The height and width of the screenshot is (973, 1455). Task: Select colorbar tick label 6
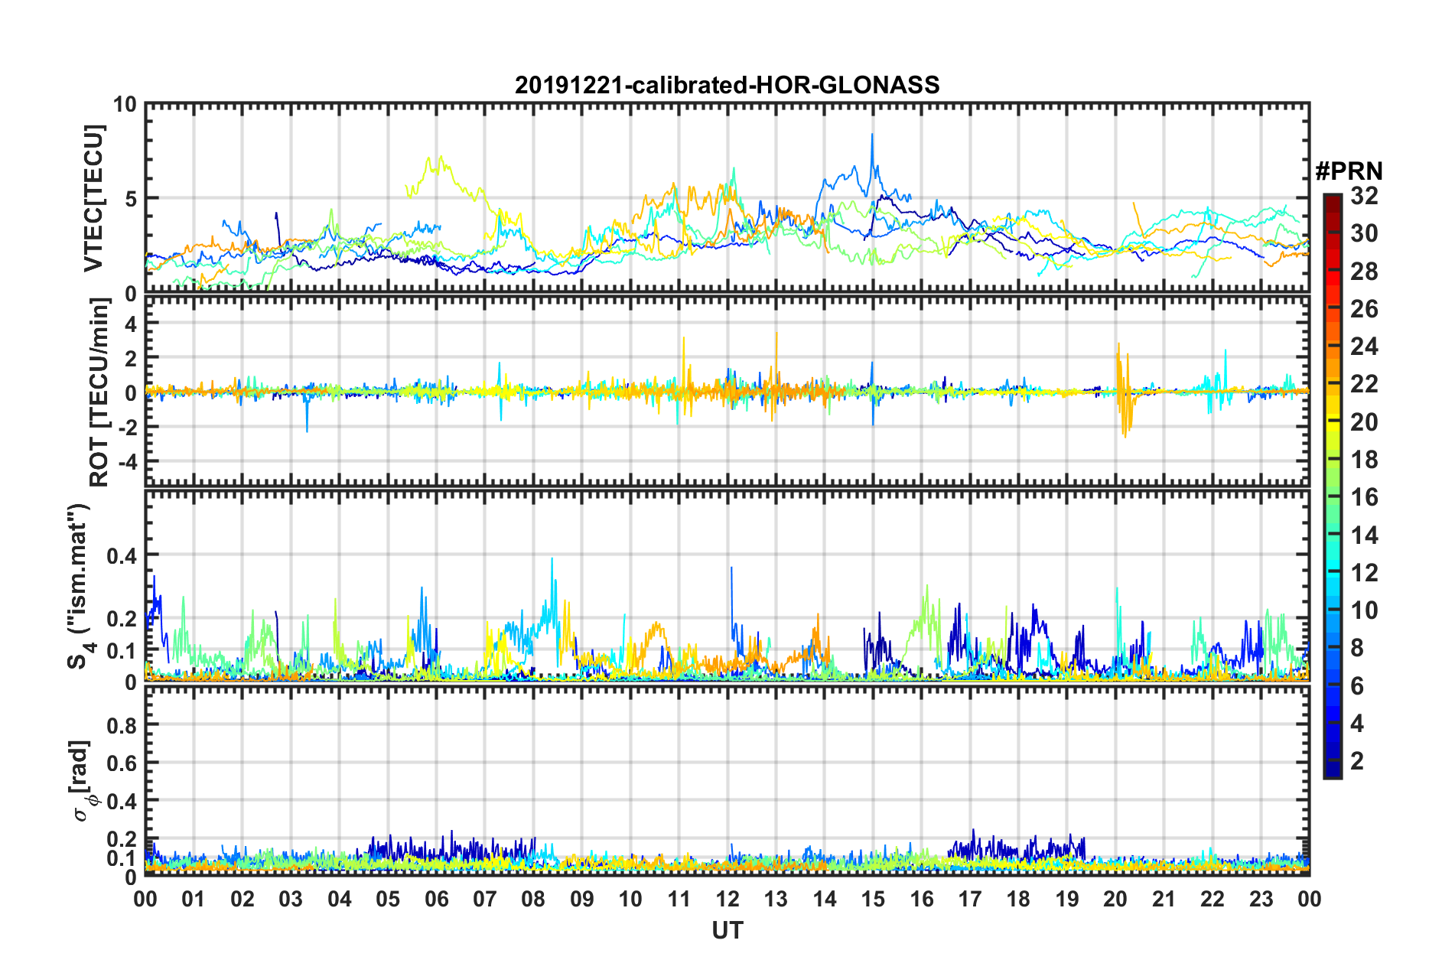pos(1357,686)
